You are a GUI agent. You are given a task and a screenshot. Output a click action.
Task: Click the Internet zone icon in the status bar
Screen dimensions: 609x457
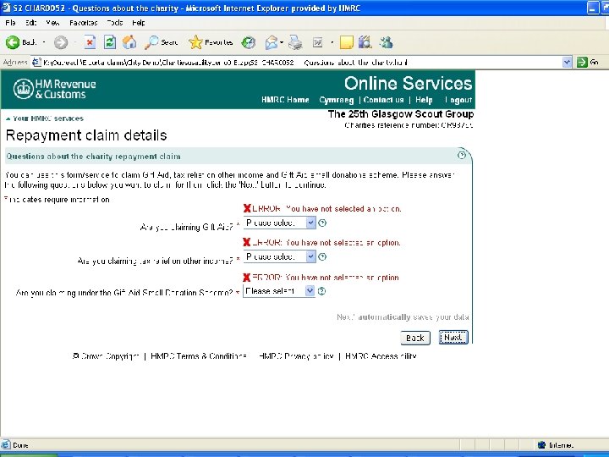[542, 445]
